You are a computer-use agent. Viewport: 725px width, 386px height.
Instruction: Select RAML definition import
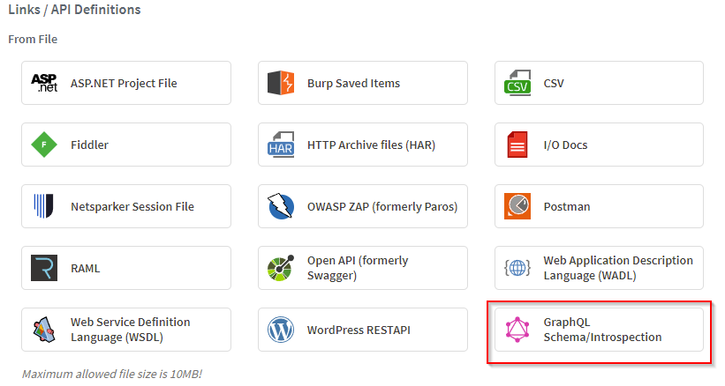coord(126,268)
